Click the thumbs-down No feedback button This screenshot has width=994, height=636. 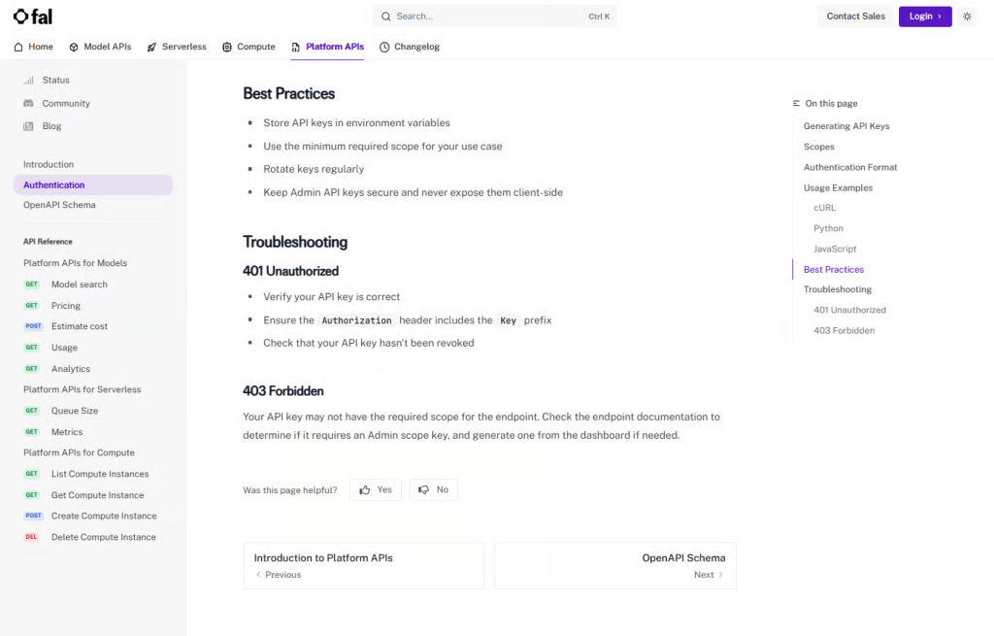pyautogui.click(x=433, y=489)
